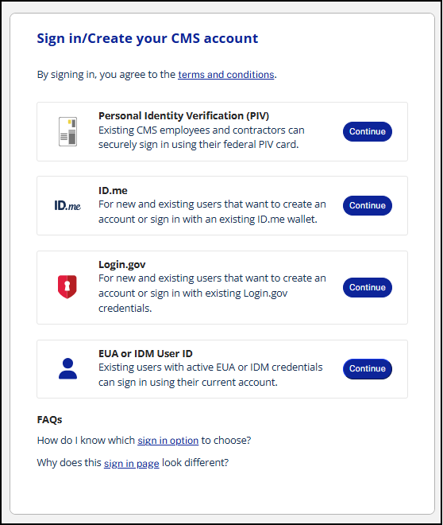Continue with Personal Identity Verification (PIV)
Image resolution: width=443 pixels, height=525 pixels.
click(x=367, y=131)
